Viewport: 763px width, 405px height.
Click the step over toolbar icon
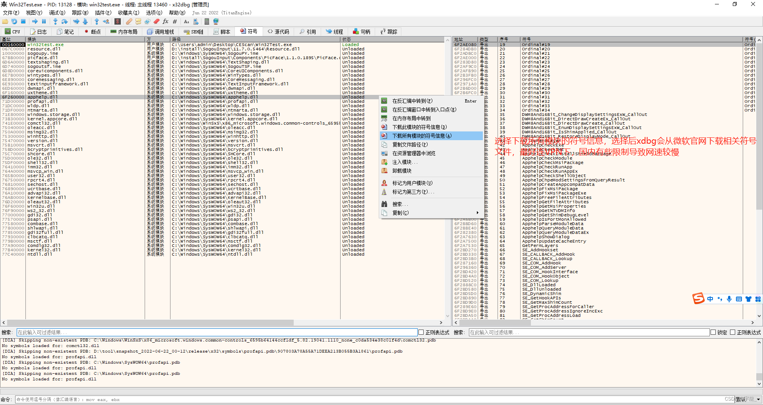click(x=65, y=21)
